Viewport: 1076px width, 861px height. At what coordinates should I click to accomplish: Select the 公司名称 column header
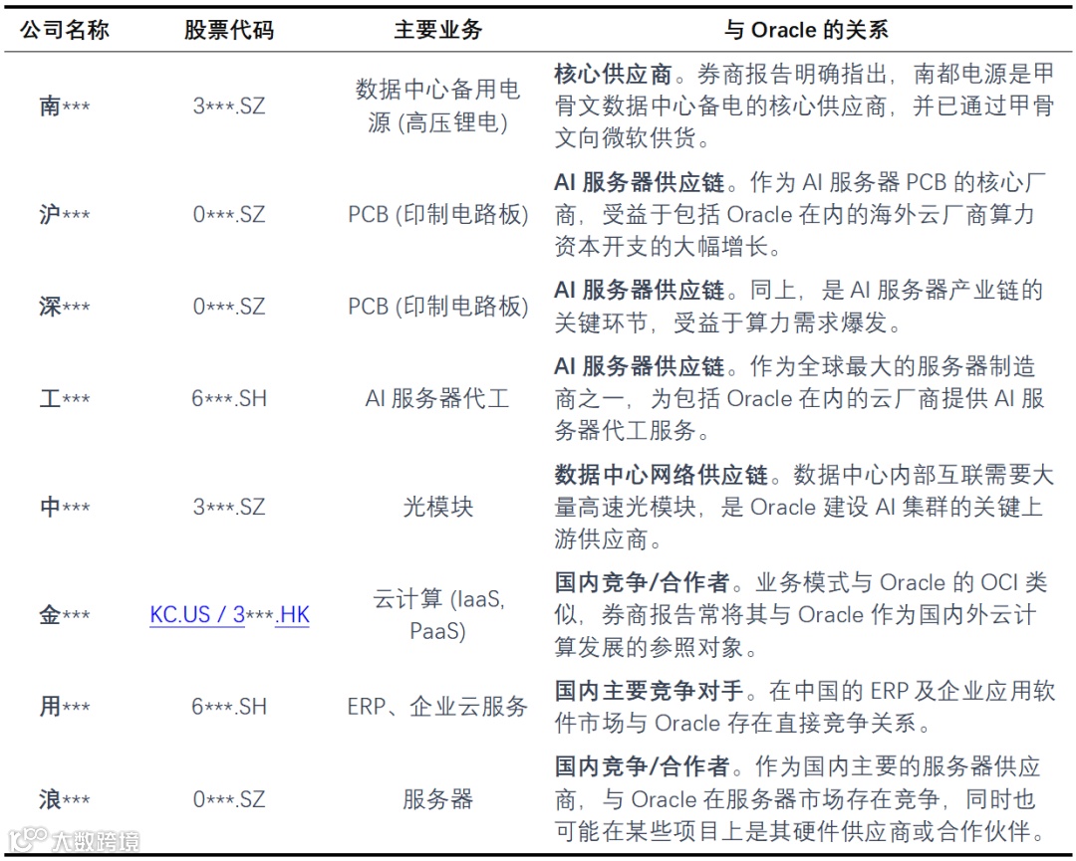pos(65,30)
